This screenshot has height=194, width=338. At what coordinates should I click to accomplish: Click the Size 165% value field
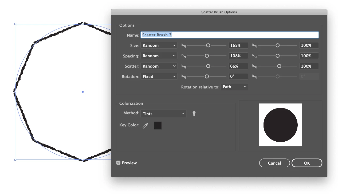coord(238,45)
